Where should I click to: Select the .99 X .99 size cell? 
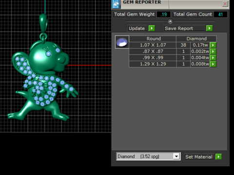[153, 58]
